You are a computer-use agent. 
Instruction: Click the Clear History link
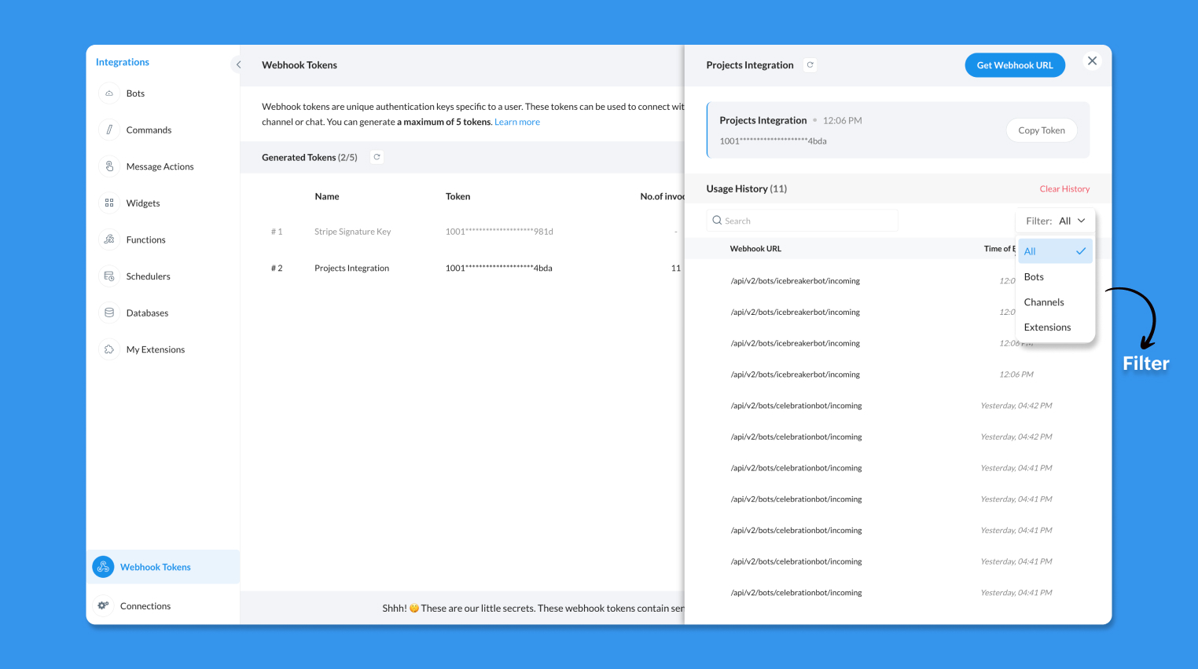pos(1064,189)
